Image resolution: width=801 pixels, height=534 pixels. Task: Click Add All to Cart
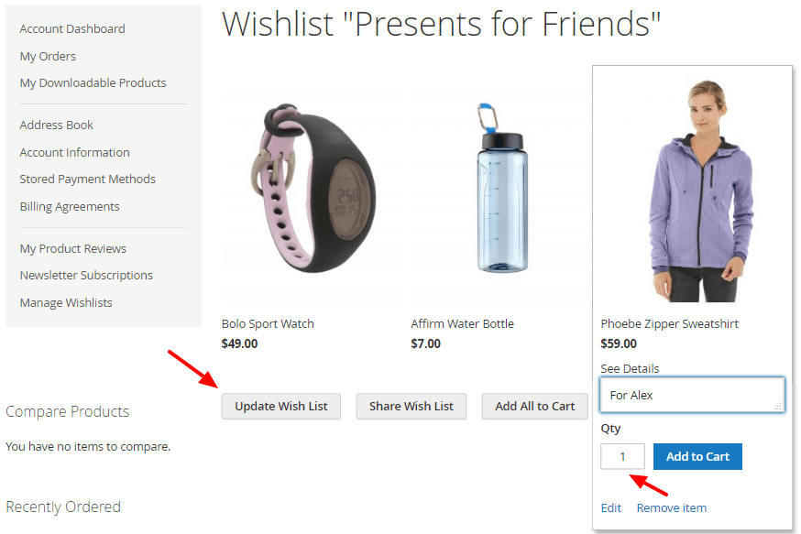534,407
